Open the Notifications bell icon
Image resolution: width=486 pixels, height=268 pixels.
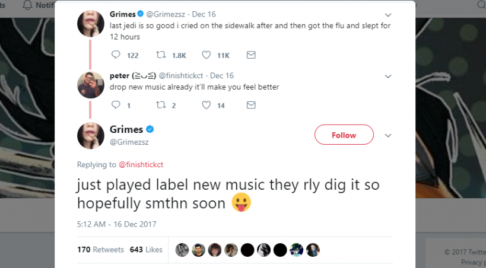[x=27, y=5]
